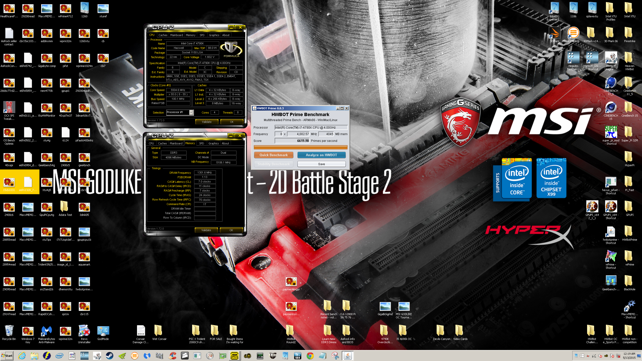Open Malwarebytes taskbar icon
This screenshot has width=642, height=361.
147,355
